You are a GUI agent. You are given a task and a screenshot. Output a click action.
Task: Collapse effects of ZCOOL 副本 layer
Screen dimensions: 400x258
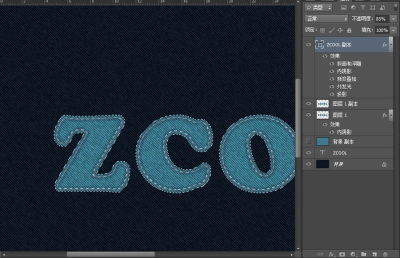tap(391, 45)
